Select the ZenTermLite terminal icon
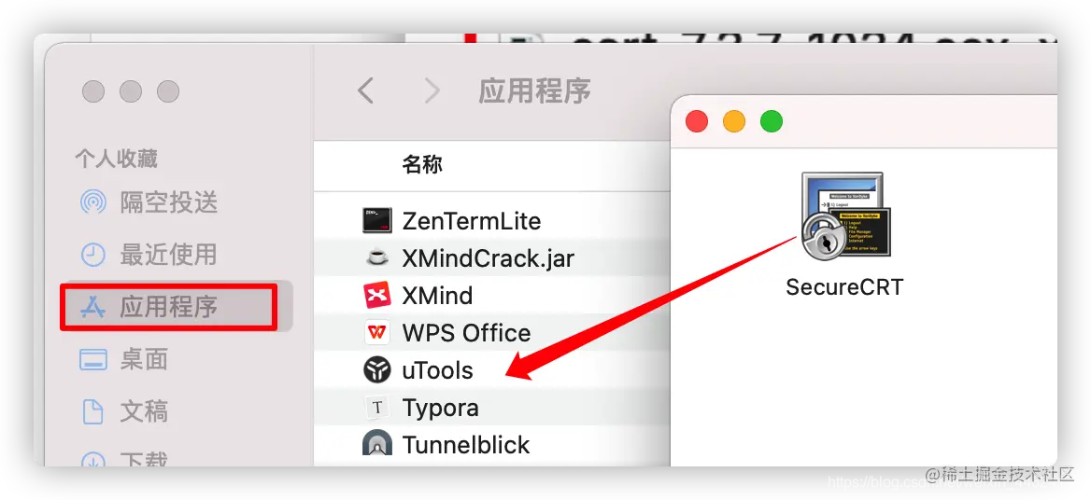Screen dimensions: 1091x500 click(x=377, y=221)
